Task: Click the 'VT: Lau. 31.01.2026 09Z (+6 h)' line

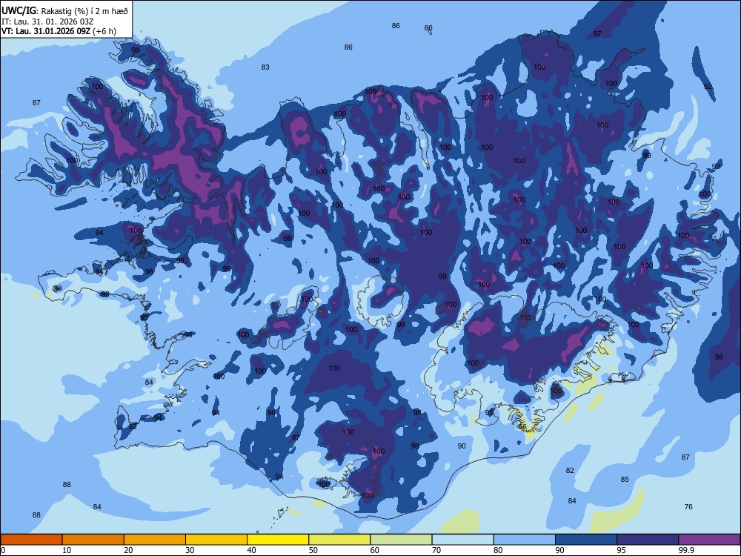Action: 59,31
